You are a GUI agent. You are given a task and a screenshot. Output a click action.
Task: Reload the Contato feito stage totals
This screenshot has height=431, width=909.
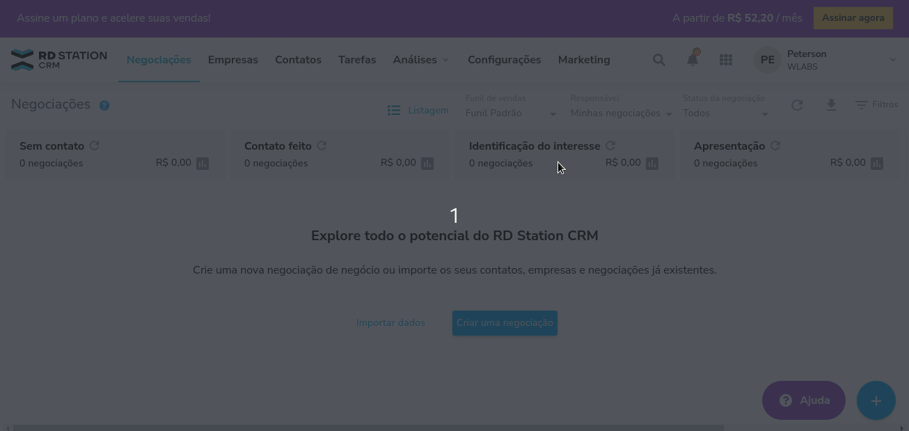(322, 146)
